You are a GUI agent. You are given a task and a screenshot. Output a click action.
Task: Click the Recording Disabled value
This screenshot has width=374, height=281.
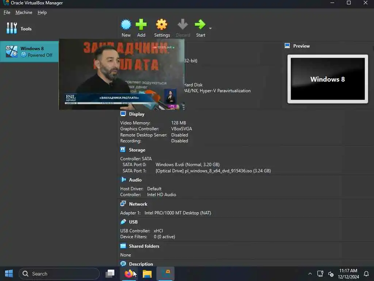(180, 141)
